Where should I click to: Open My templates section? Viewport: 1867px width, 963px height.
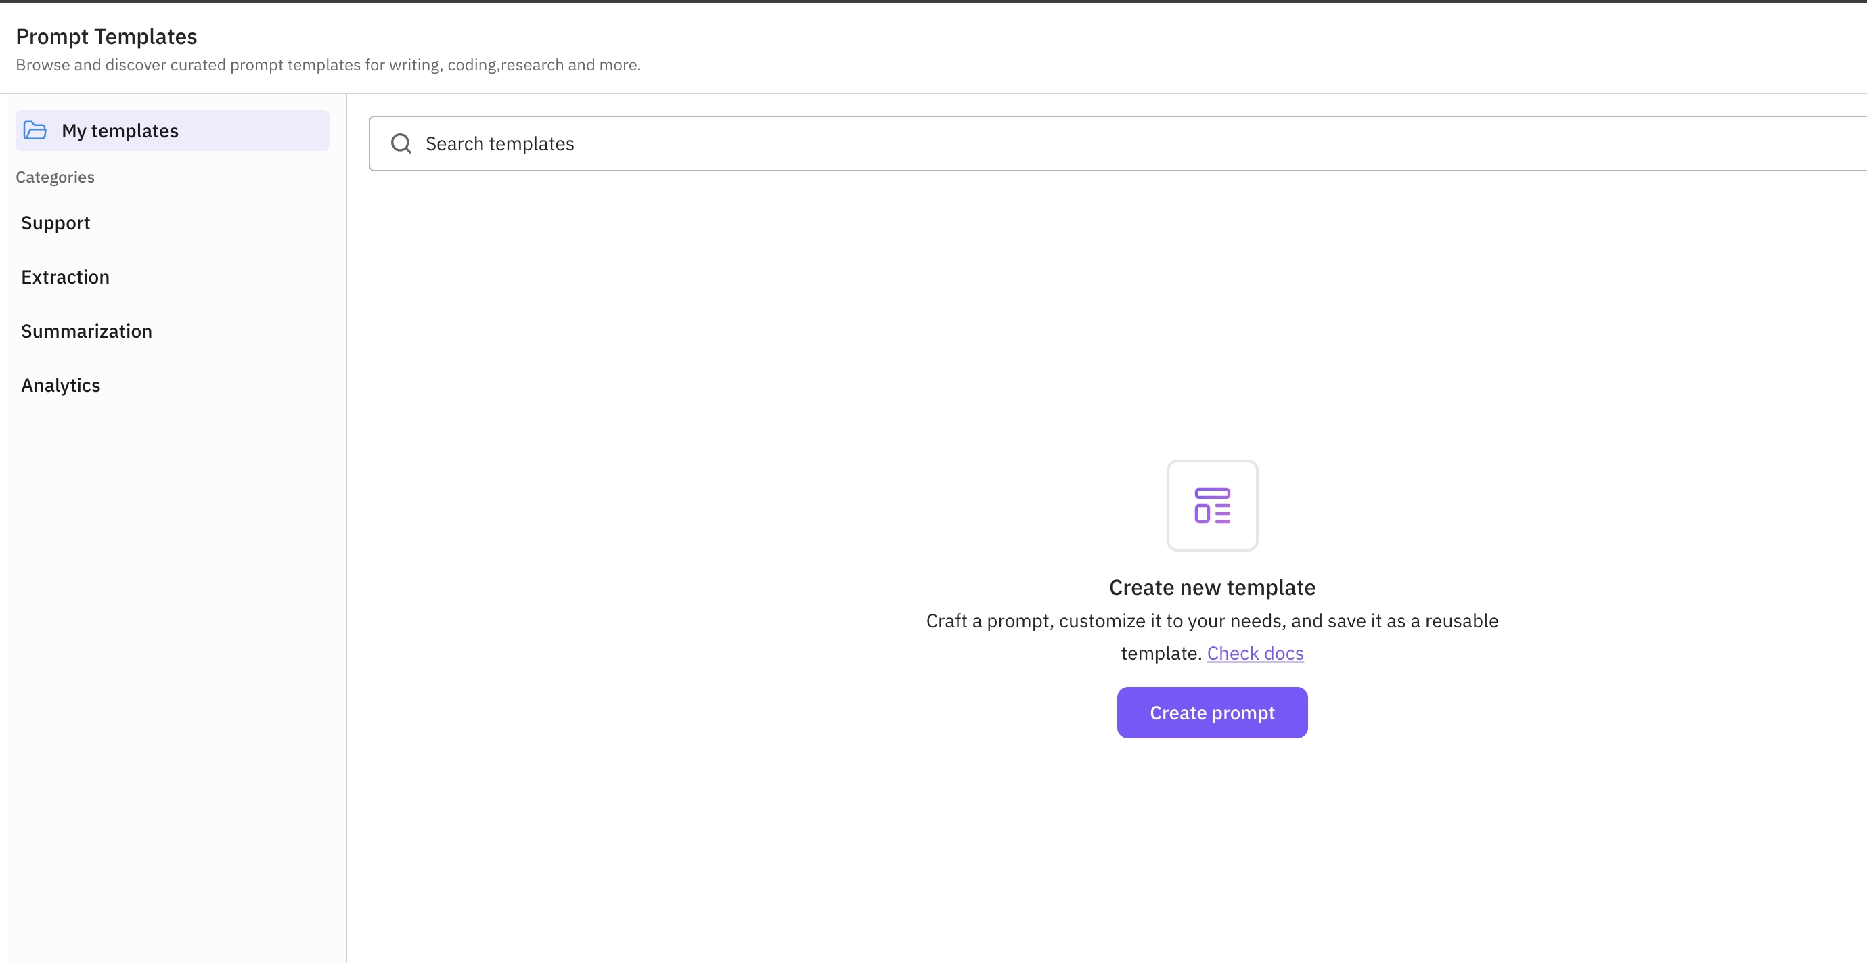coord(120,131)
